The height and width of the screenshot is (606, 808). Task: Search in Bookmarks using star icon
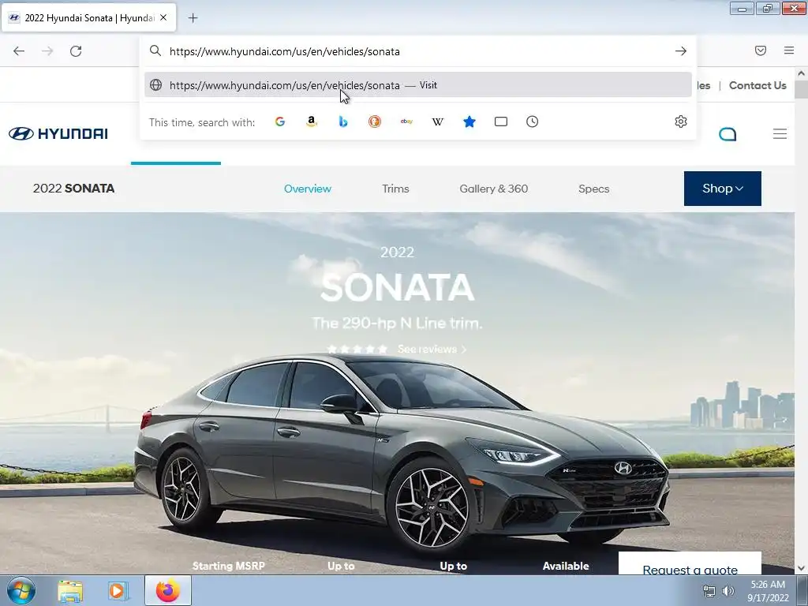469,122
